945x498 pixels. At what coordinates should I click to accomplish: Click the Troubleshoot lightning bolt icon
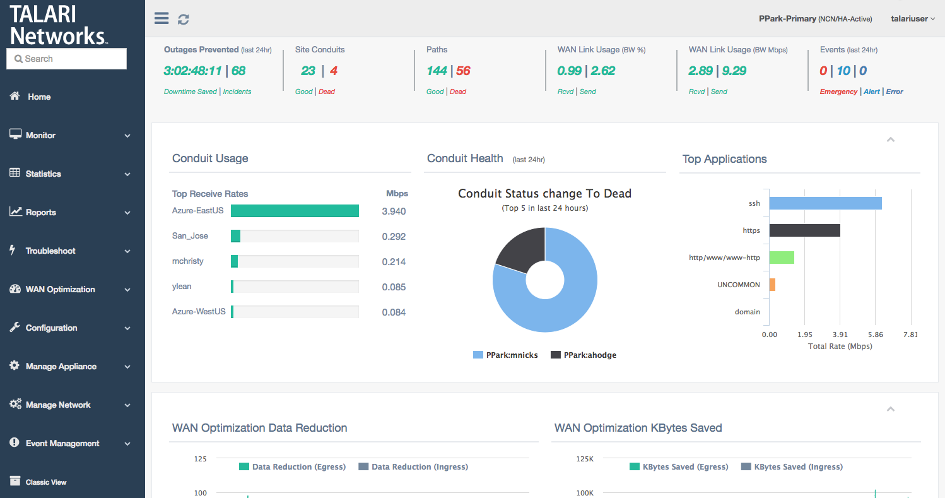(13, 250)
